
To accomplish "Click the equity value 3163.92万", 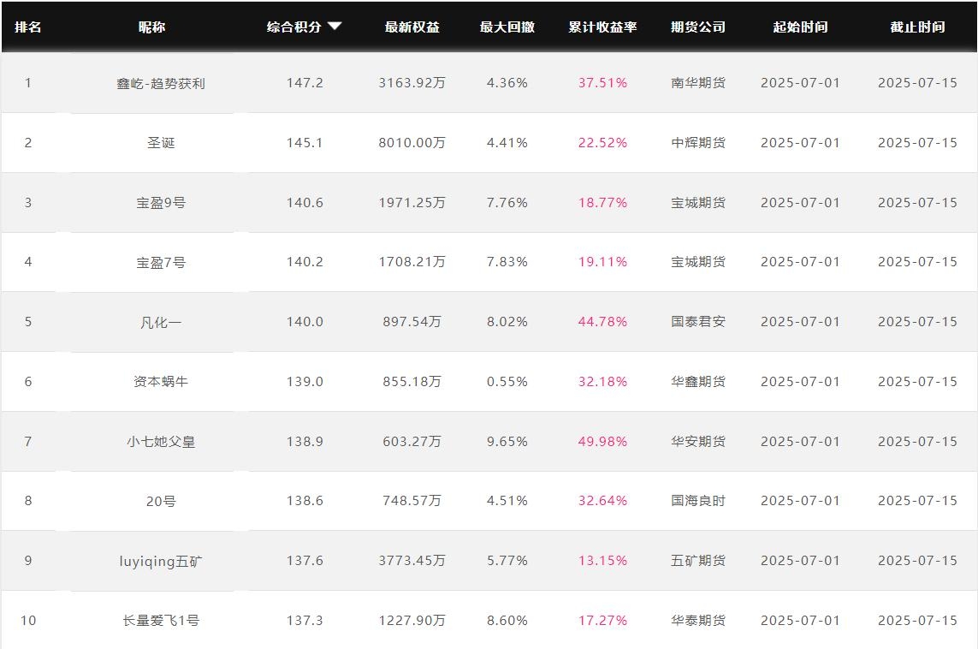I will (x=412, y=83).
